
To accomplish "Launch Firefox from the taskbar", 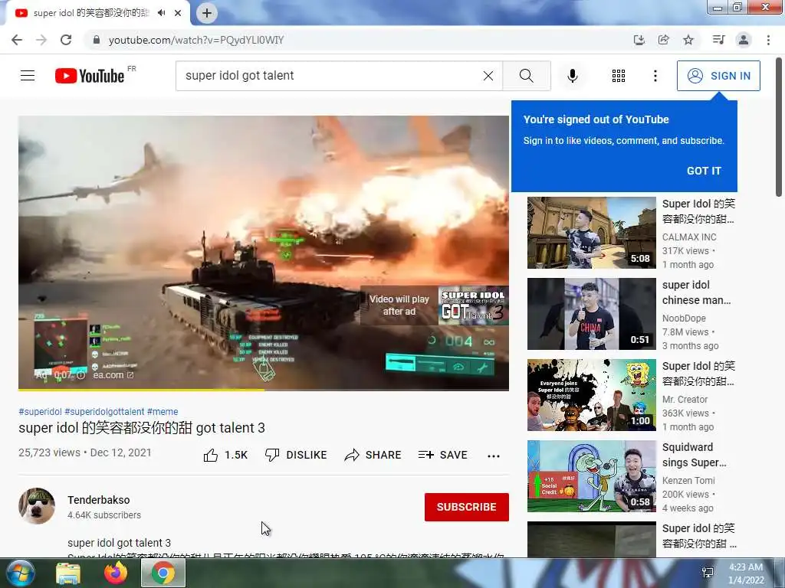I will (116, 573).
